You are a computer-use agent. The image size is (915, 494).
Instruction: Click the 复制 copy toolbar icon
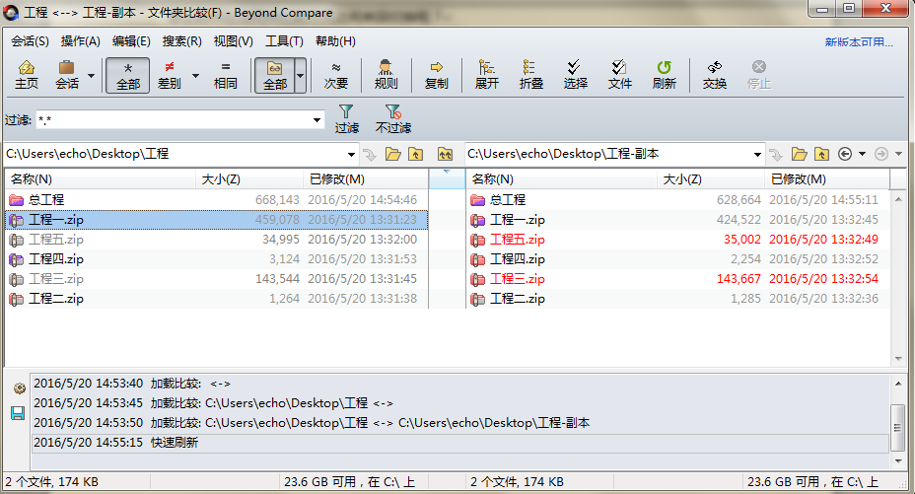(x=436, y=75)
